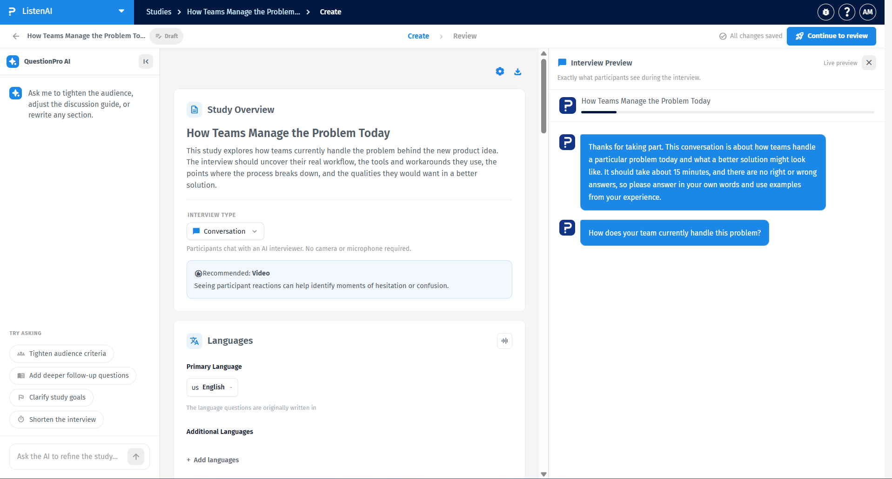The height and width of the screenshot is (479, 892).
Task: Click the scrollbar down arrow
Action: (x=543, y=474)
